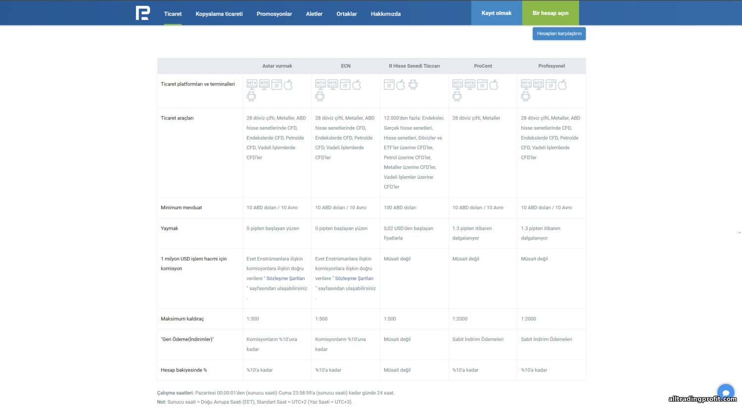Click Apple icon in ECN column
The width and height of the screenshot is (742, 408).
357,84
